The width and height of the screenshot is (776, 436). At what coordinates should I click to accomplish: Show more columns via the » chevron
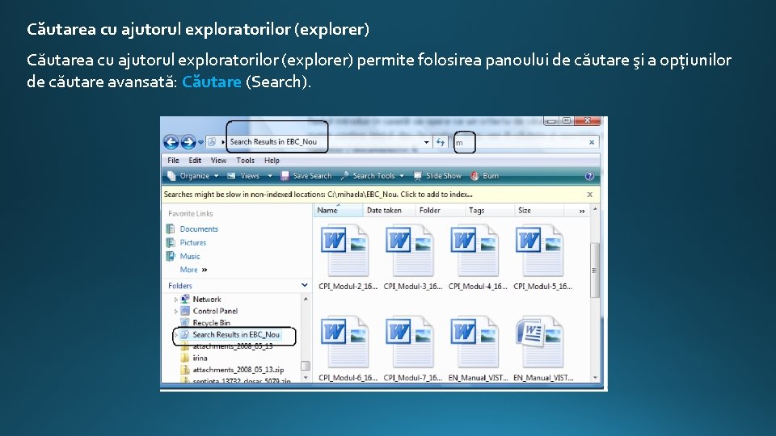pyautogui.click(x=581, y=211)
